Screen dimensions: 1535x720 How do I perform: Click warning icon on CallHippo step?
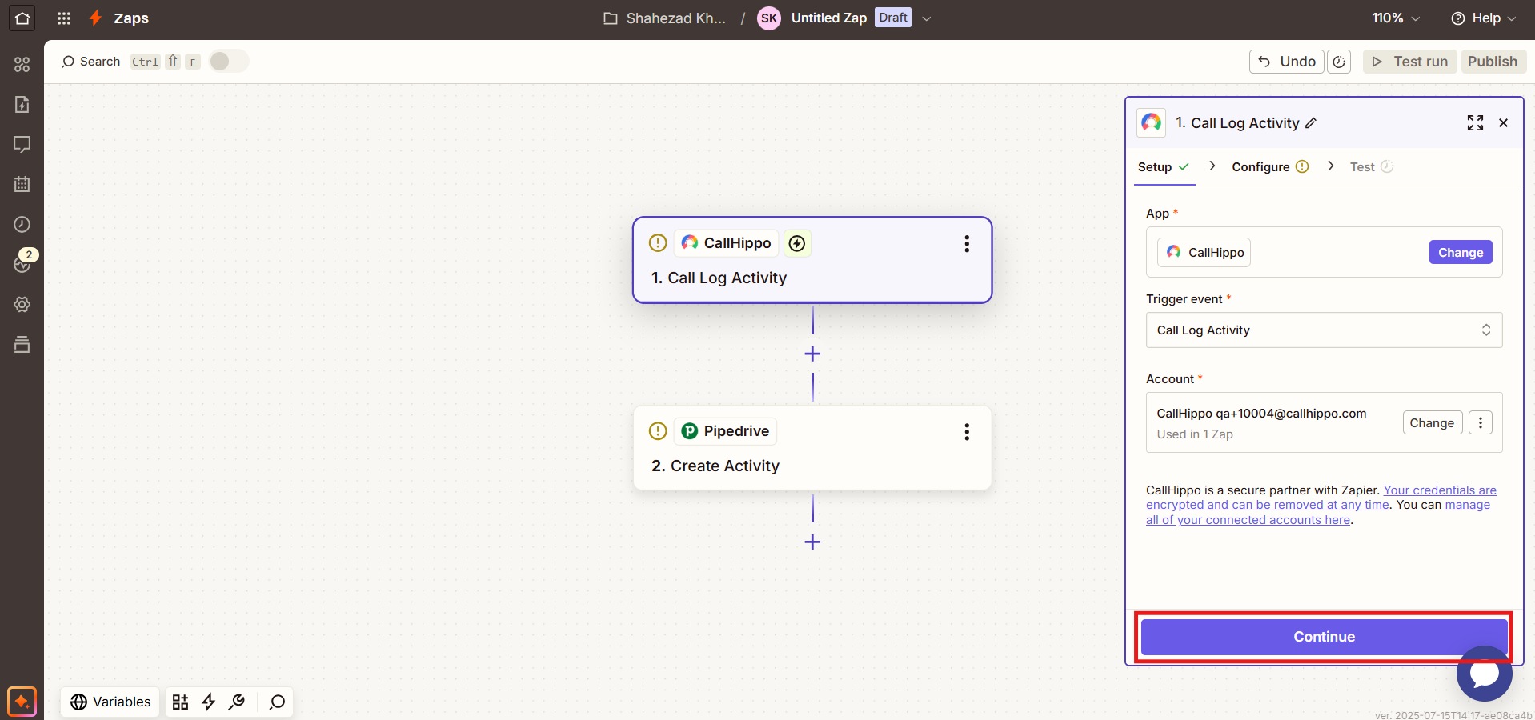coord(658,242)
